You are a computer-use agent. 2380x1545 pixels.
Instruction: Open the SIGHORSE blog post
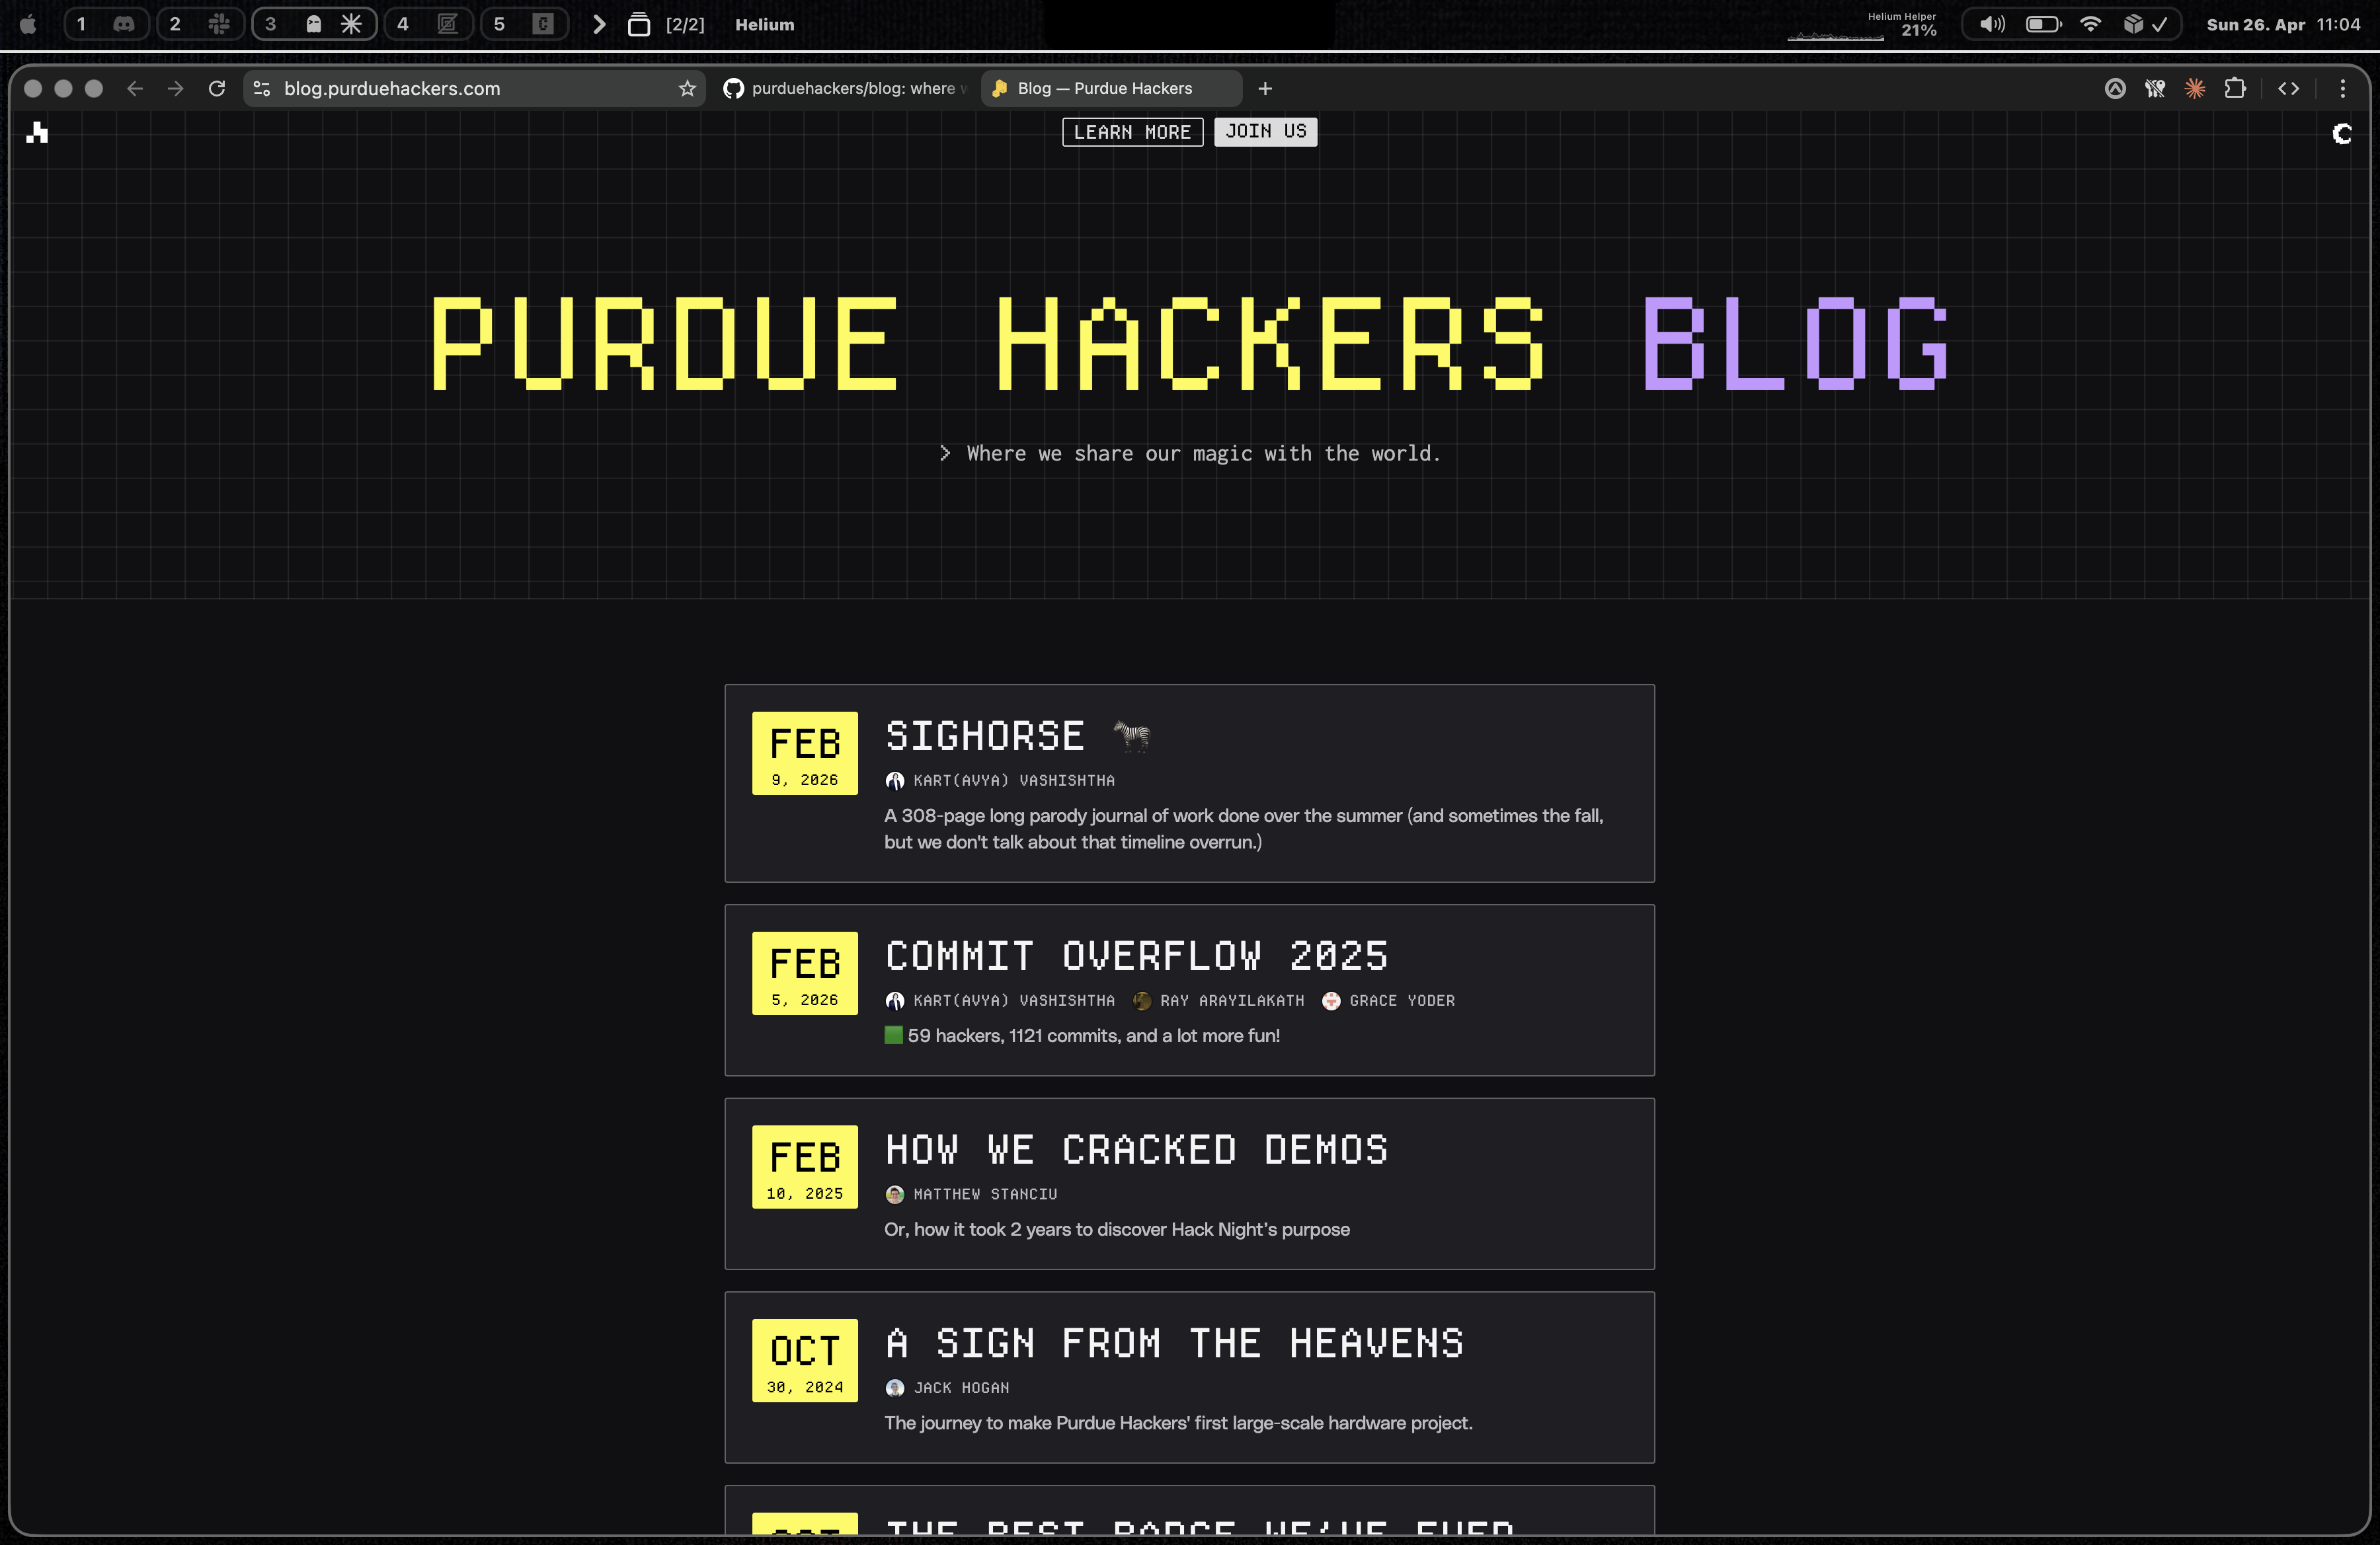(985, 737)
